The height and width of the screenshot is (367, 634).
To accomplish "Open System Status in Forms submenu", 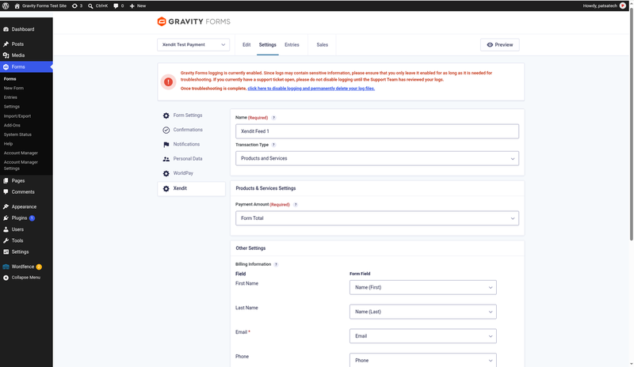I will 17,134.
